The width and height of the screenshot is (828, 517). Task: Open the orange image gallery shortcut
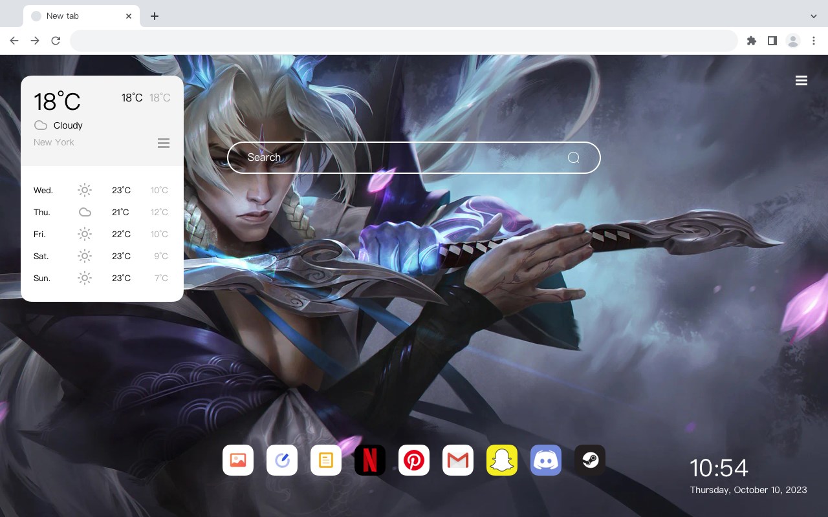[238, 460]
